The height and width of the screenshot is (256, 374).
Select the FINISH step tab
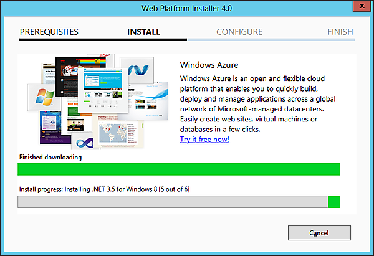(340, 32)
